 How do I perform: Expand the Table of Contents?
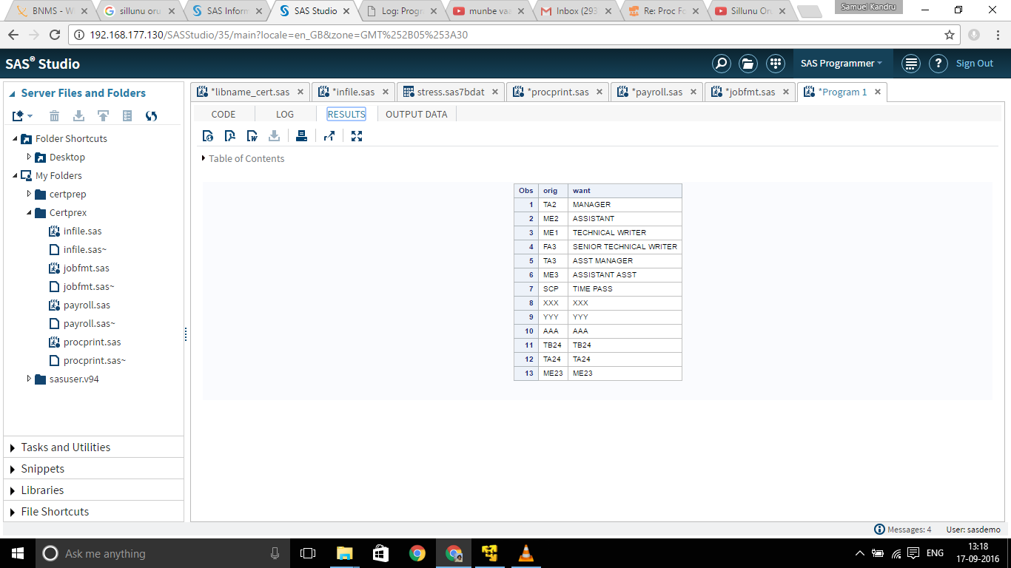(203, 158)
